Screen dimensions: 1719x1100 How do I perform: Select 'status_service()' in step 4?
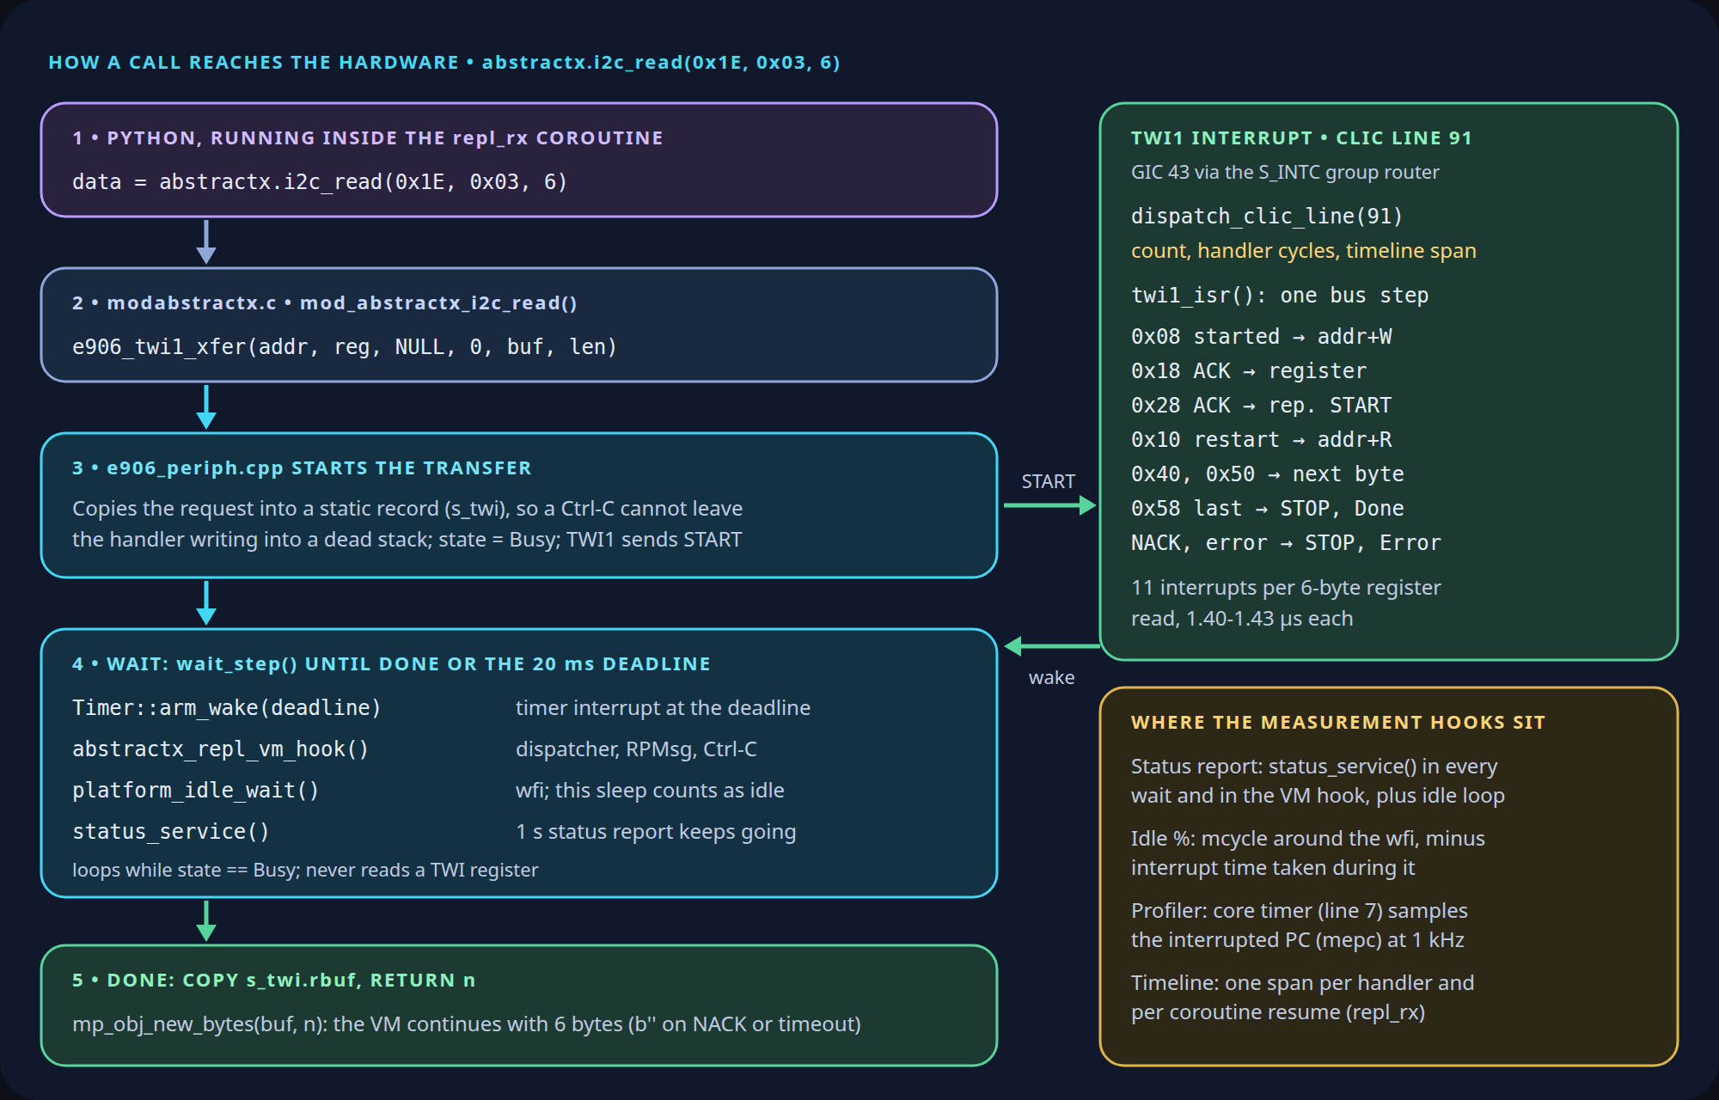point(171,832)
